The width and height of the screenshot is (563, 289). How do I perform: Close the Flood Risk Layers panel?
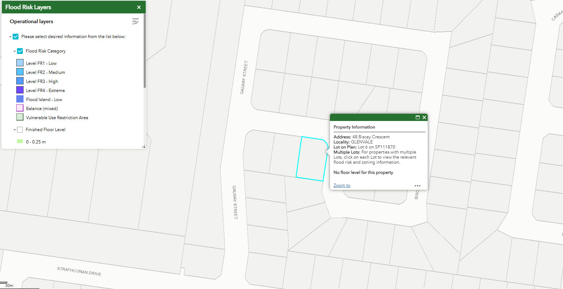tap(139, 7)
